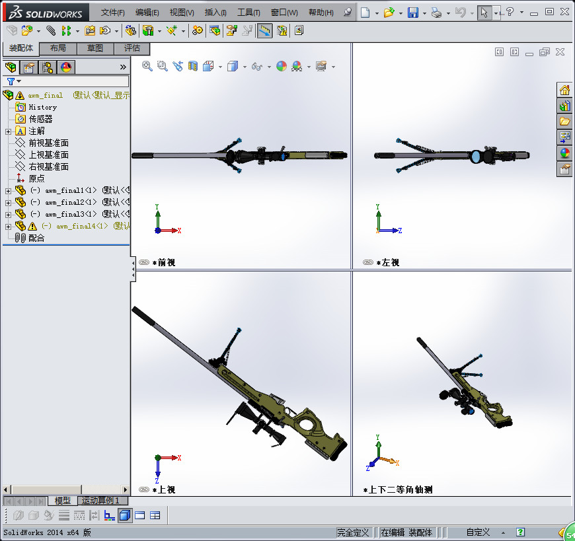Select the Zoom to Fit view icon
Image resolution: width=575 pixels, height=541 pixels.
click(x=145, y=66)
